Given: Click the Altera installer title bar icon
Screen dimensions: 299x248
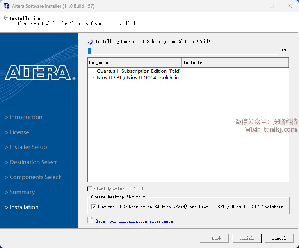Looking at the screenshot, I should pos(6,6).
